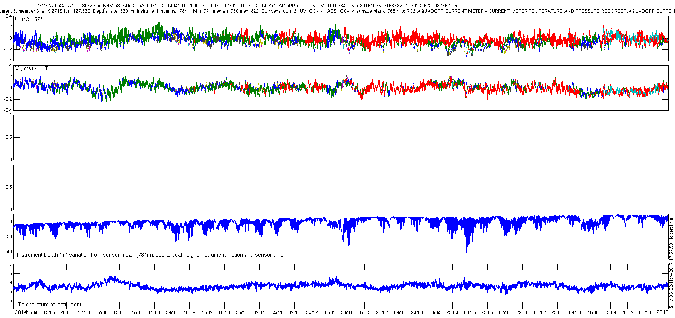This screenshot has width=675, height=318.
Task: Select the 09/12 date tick label
Action: (x=294, y=313)
